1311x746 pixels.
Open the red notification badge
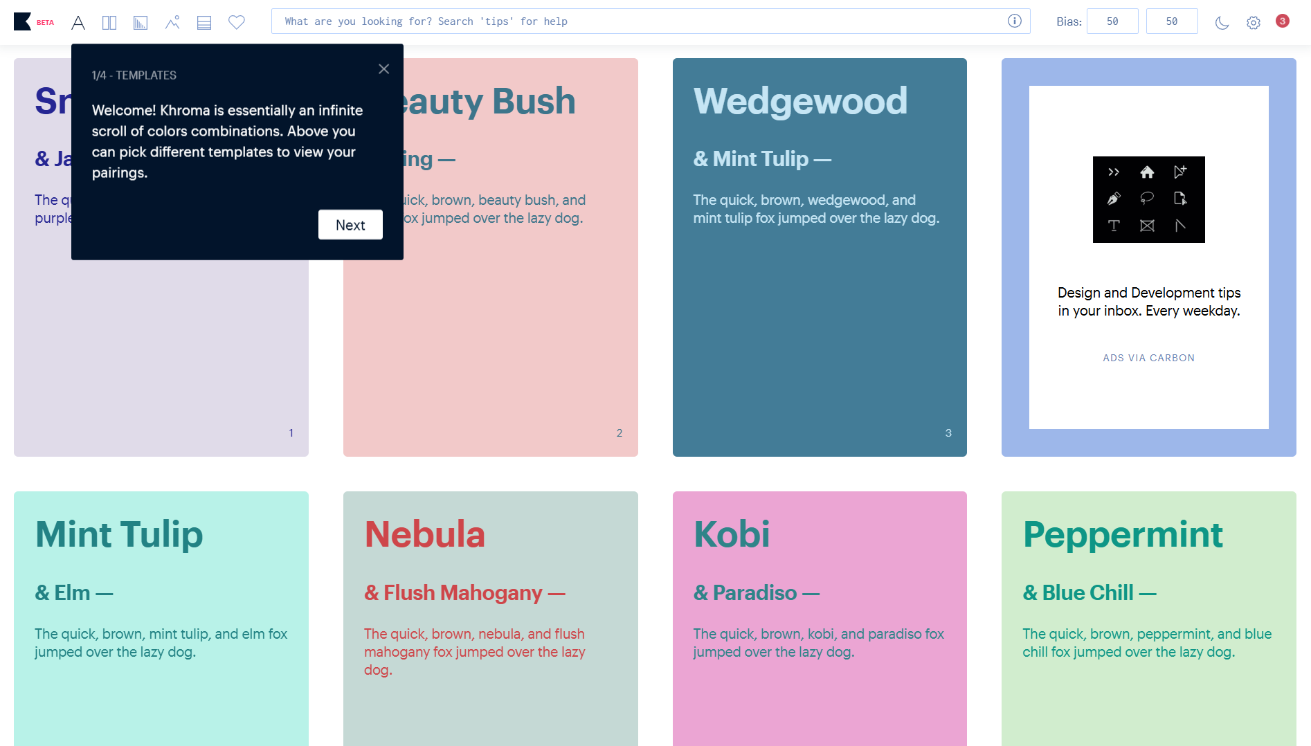(x=1283, y=21)
